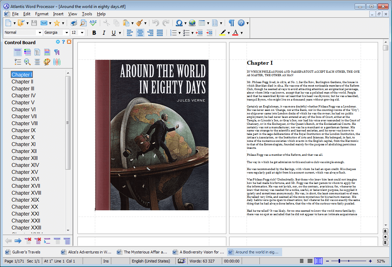Open the highlight color dropdown arrow
392x267 pixels.
pyautogui.click(x=228, y=33)
